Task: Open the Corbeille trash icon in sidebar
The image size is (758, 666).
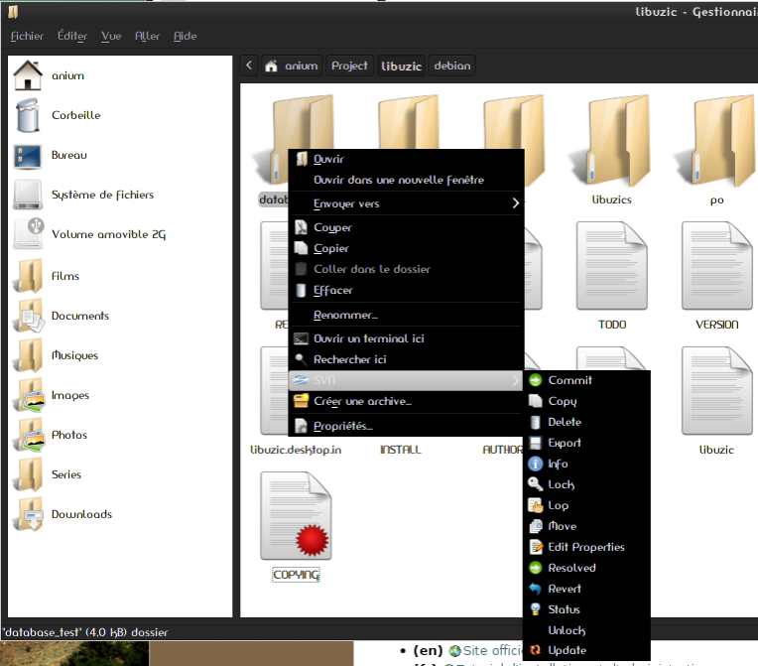Action: pos(28,115)
